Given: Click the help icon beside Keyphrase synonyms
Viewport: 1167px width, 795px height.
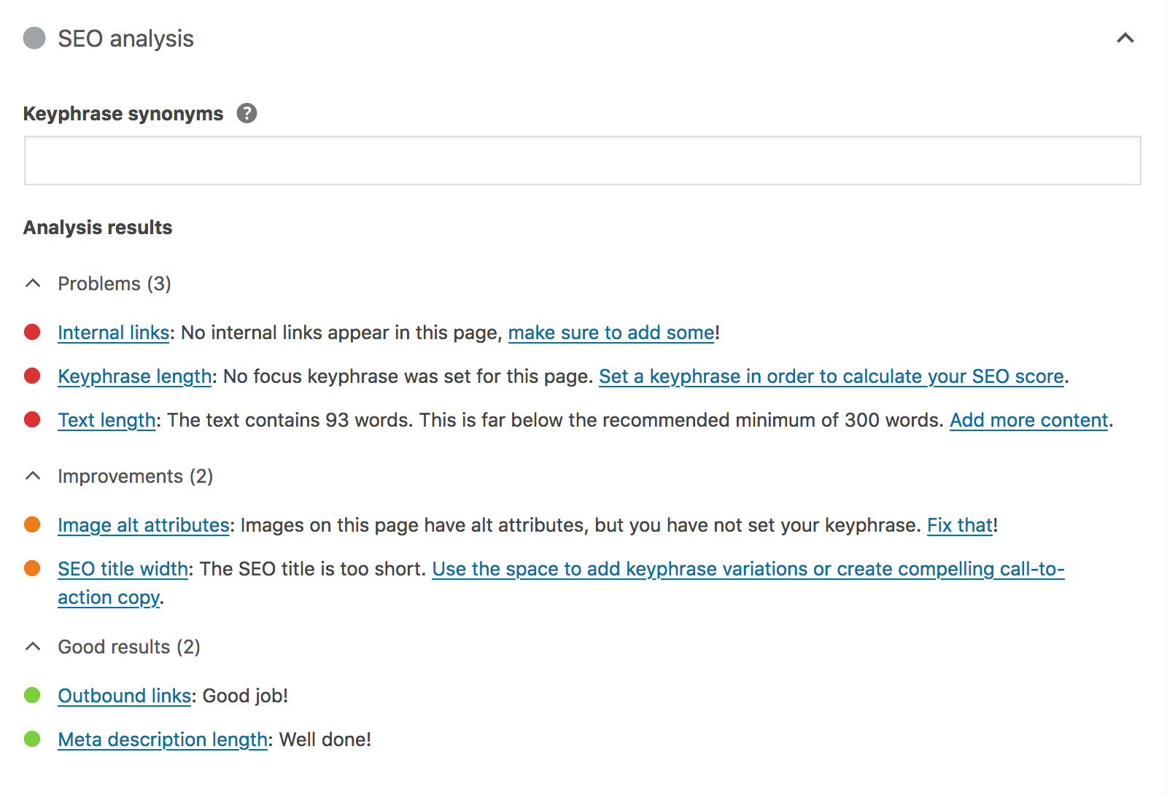Looking at the screenshot, I should click(247, 113).
